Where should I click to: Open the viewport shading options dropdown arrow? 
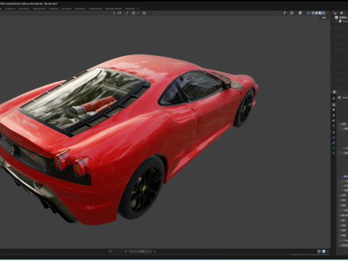click(x=327, y=13)
